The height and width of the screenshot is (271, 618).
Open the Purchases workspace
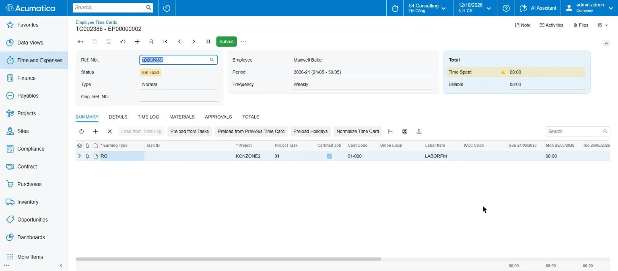coord(34,184)
